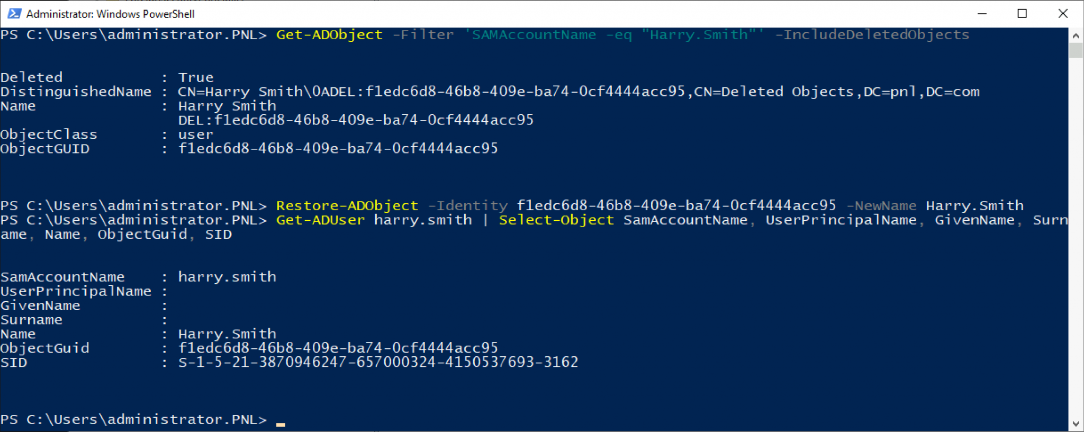The height and width of the screenshot is (432, 1084).
Task: Click the SamAccountName value harry.smith
Action: coord(227,277)
